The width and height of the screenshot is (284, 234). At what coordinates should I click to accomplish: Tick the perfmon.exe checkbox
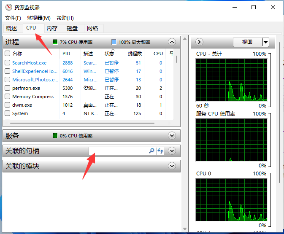[7, 88]
